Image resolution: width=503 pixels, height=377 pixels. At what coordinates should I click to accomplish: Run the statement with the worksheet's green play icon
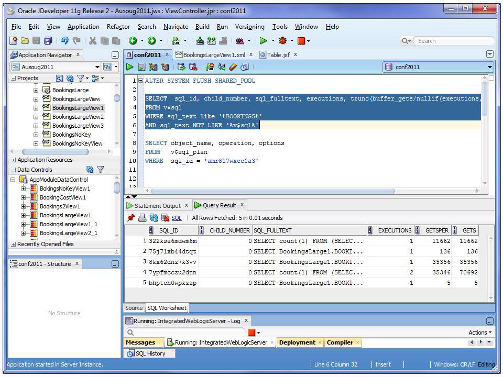(130, 66)
